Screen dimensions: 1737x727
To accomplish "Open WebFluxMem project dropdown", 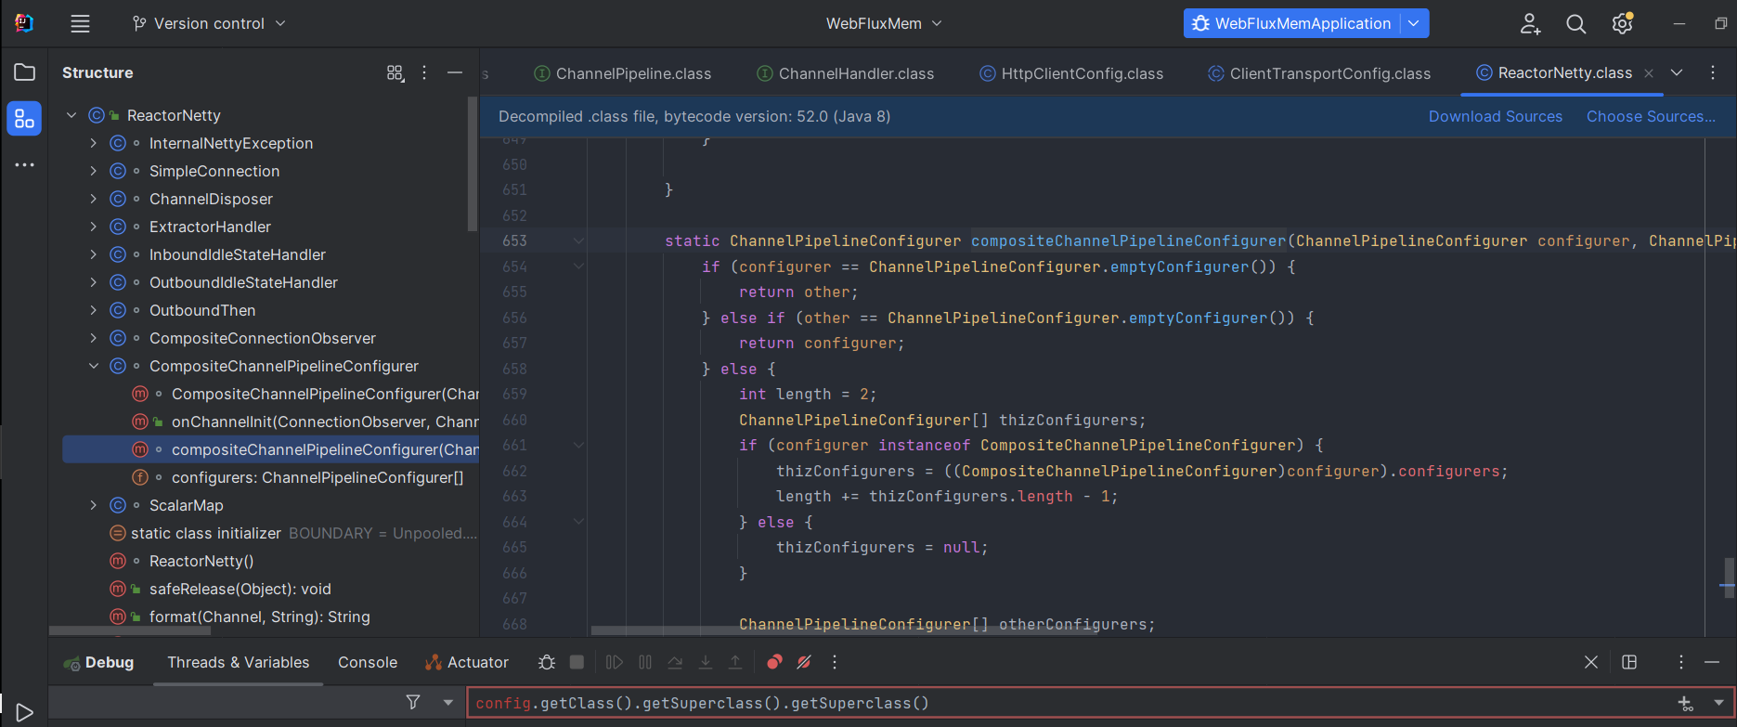I will click(884, 23).
